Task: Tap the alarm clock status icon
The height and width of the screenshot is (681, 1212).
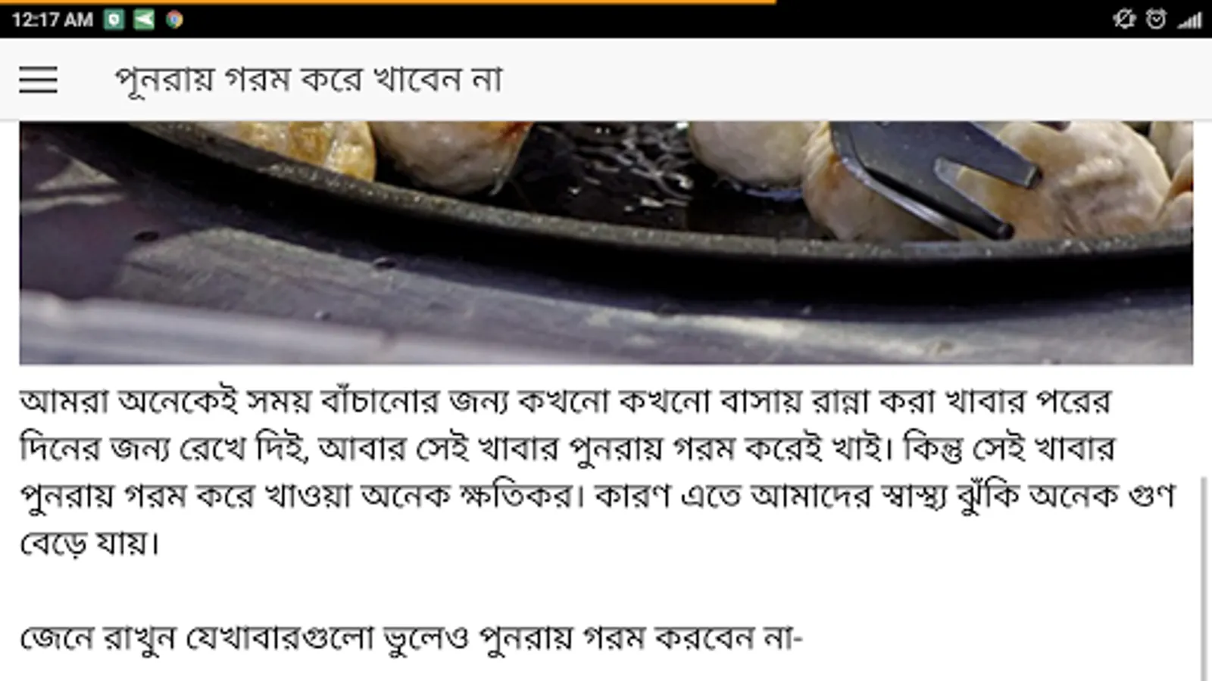Action: [x=1156, y=20]
